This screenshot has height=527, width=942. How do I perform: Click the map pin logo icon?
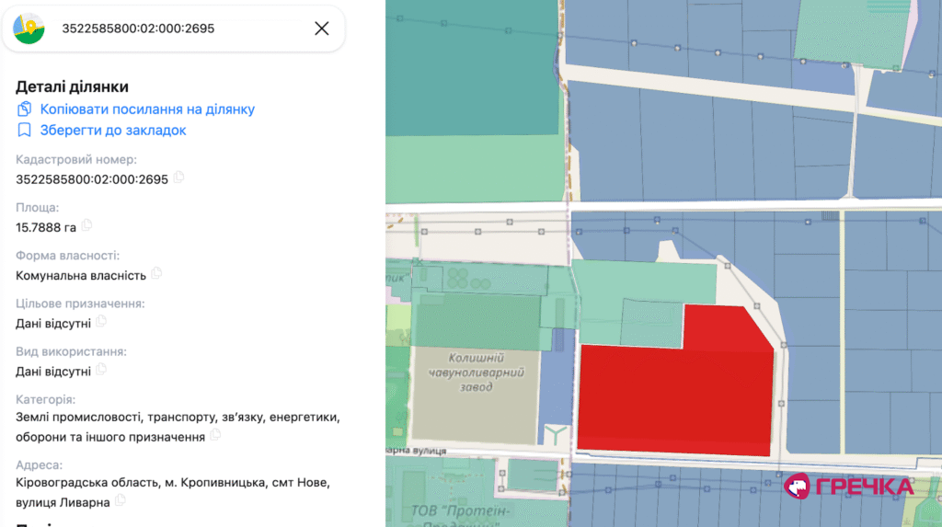pyautogui.click(x=29, y=29)
